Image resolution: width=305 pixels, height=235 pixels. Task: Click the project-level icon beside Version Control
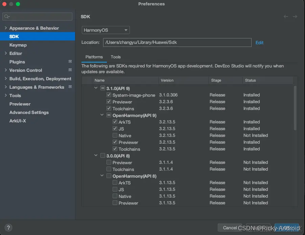click(70, 70)
